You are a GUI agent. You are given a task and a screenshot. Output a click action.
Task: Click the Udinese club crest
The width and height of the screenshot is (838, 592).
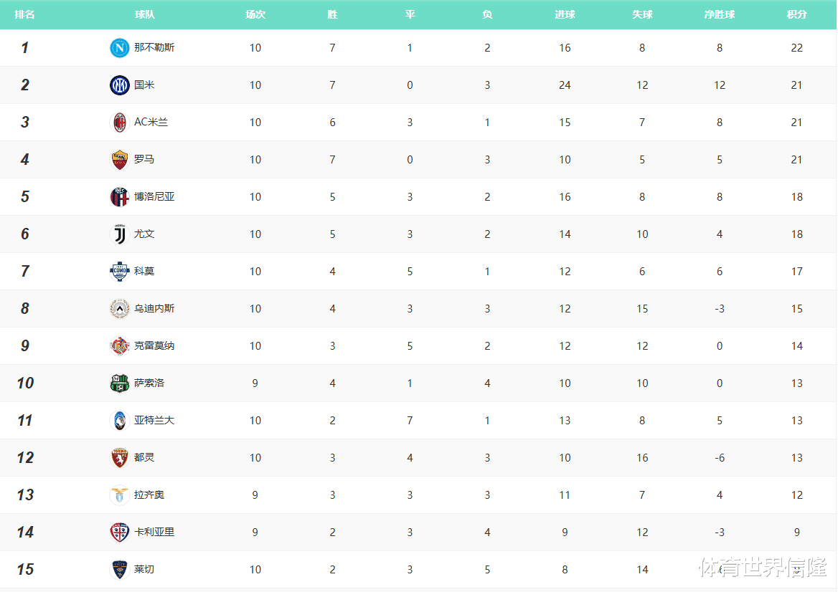(x=119, y=309)
